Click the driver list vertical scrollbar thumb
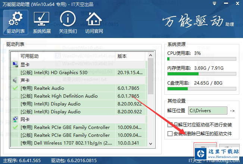 (150, 76)
